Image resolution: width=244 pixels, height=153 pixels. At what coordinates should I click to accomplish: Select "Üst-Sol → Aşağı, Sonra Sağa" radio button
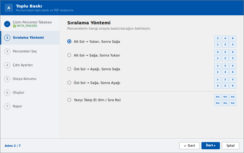point(69,69)
